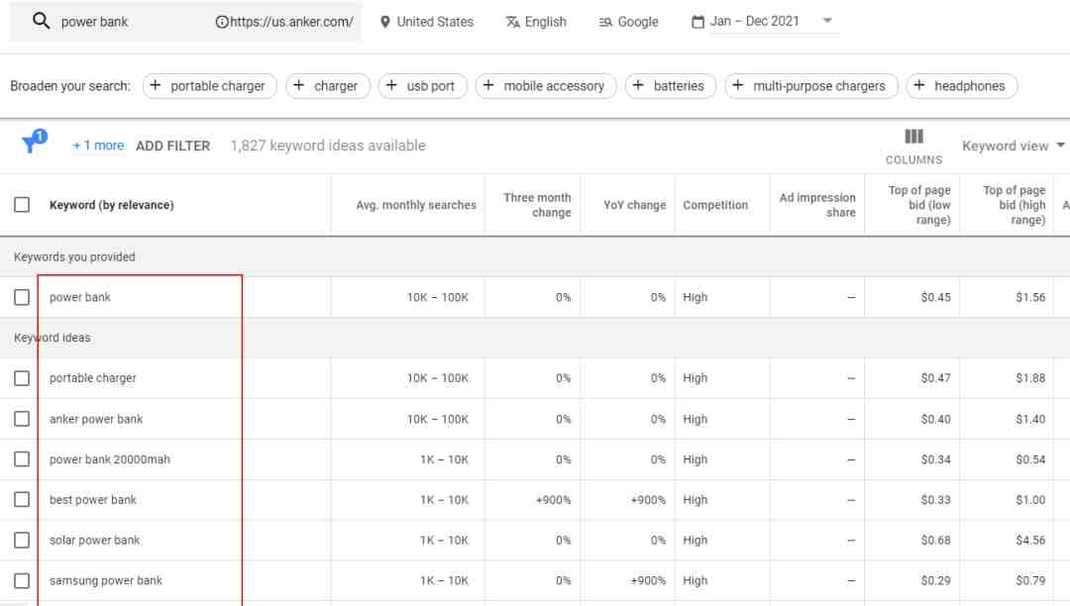Click the language translate icon
The height and width of the screenshot is (606, 1070).
[x=512, y=22]
